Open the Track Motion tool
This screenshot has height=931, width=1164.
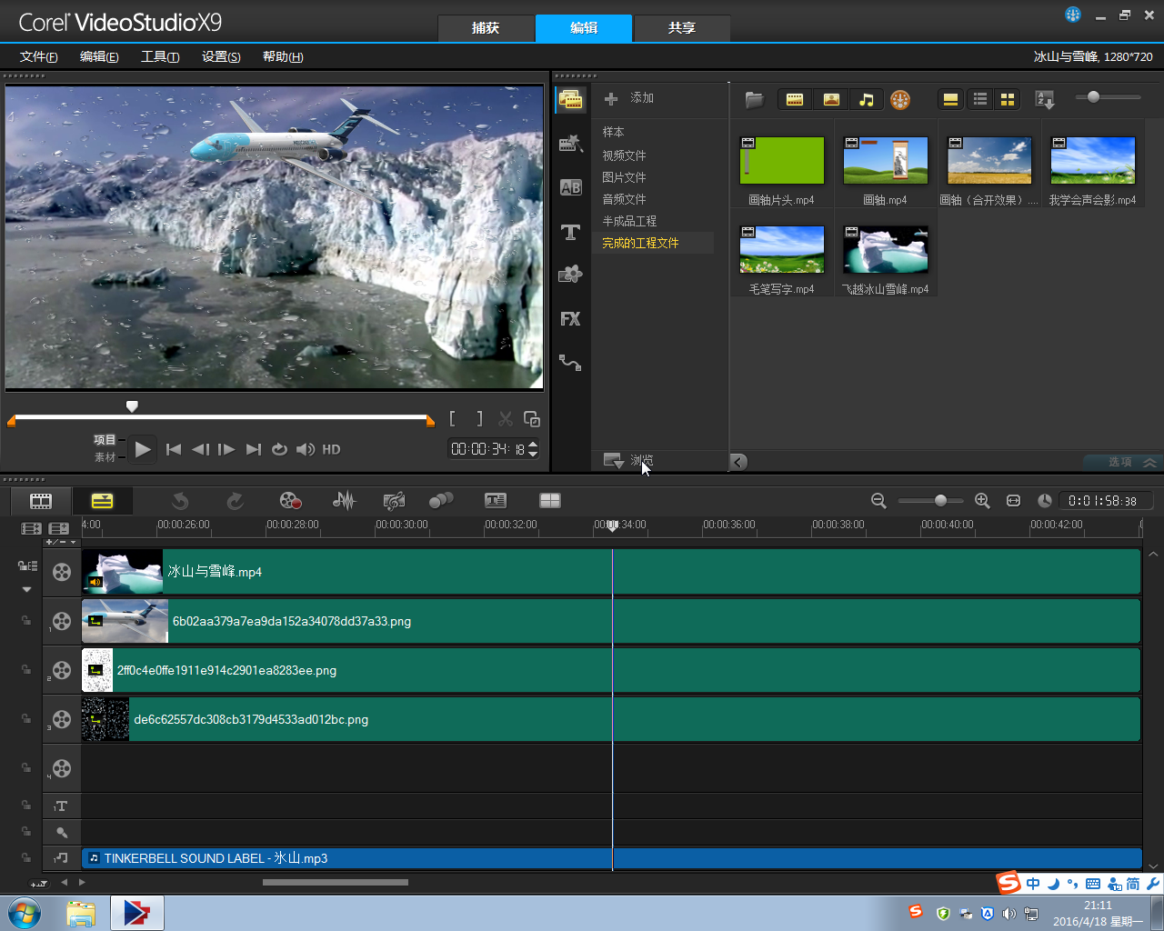(x=441, y=501)
